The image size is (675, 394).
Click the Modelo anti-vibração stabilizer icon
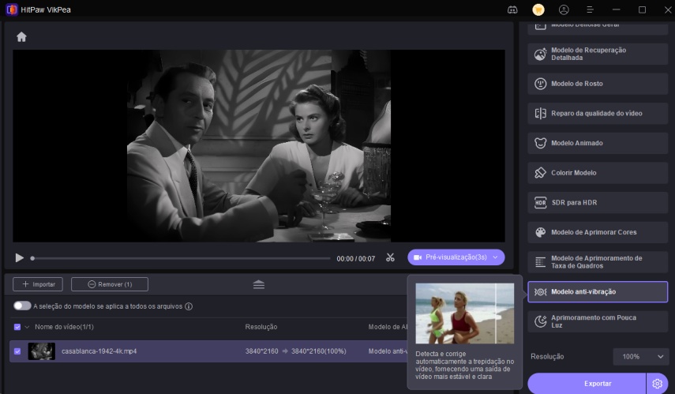coord(540,291)
